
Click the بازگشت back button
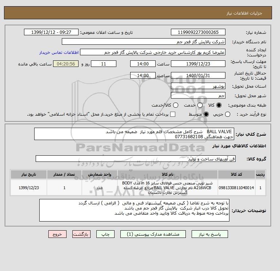(81, 234)
